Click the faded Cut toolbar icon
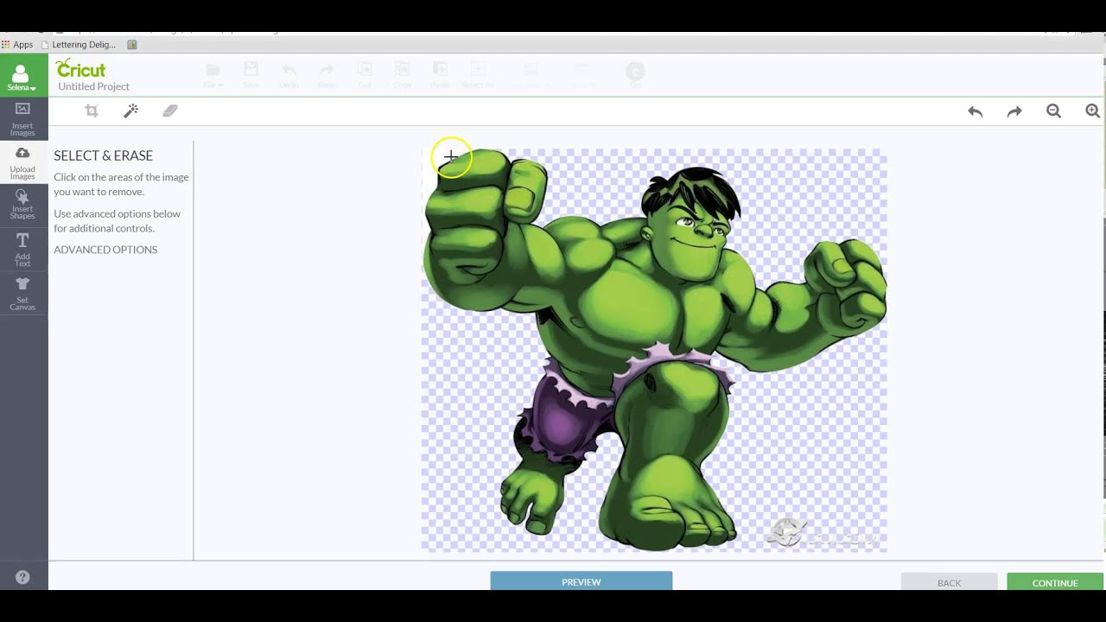The image size is (1106, 622). [x=365, y=74]
